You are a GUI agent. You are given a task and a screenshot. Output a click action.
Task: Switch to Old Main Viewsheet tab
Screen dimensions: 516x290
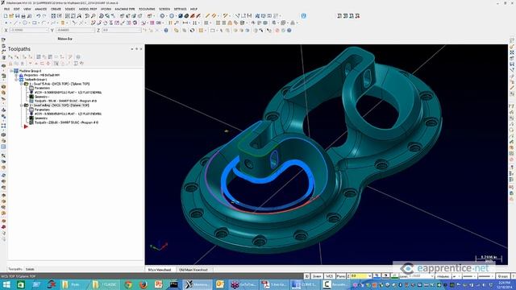pyautogui.click(x=193, y=270)
